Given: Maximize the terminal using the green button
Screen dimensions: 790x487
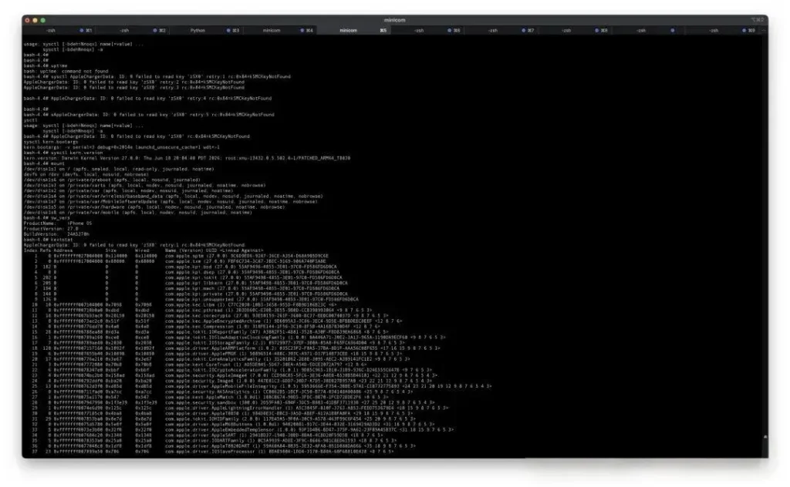Looking at the screenshot, I should point(43,20).
